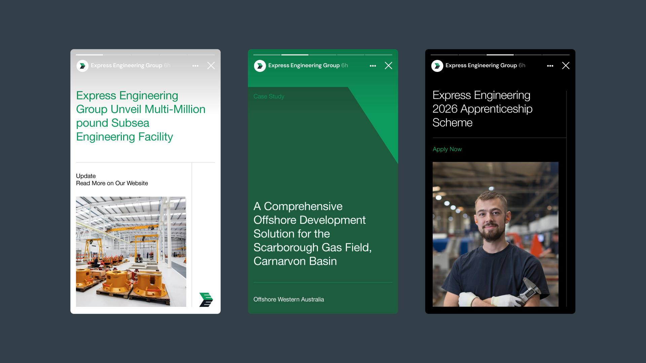Click Express Engineering Group name on green card
The width and height of the screenshot is (646, 363).
click(x=304, y=66)
